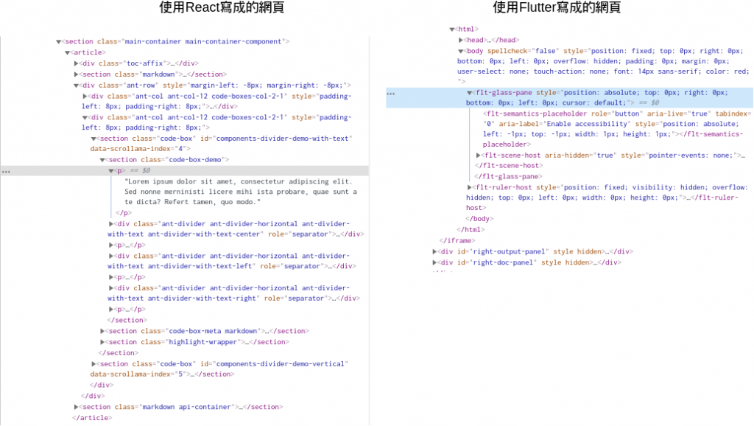The width and height of the screenshot is (754, 426).
Task: Click the data-scrollama-index="5" attribute
Action: point(138,374)
